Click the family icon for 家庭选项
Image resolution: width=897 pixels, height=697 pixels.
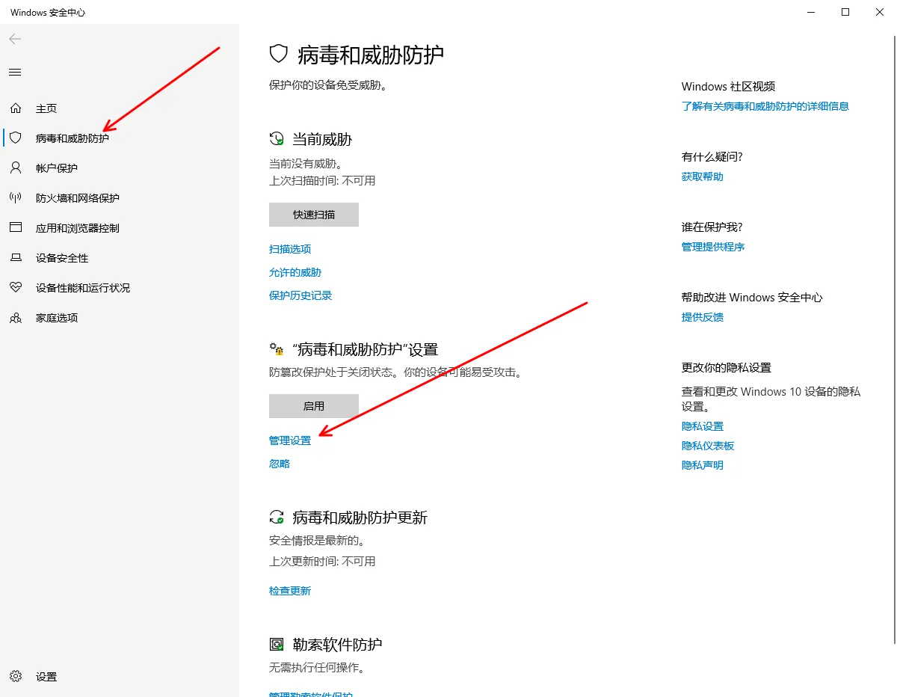coord(16,318)
